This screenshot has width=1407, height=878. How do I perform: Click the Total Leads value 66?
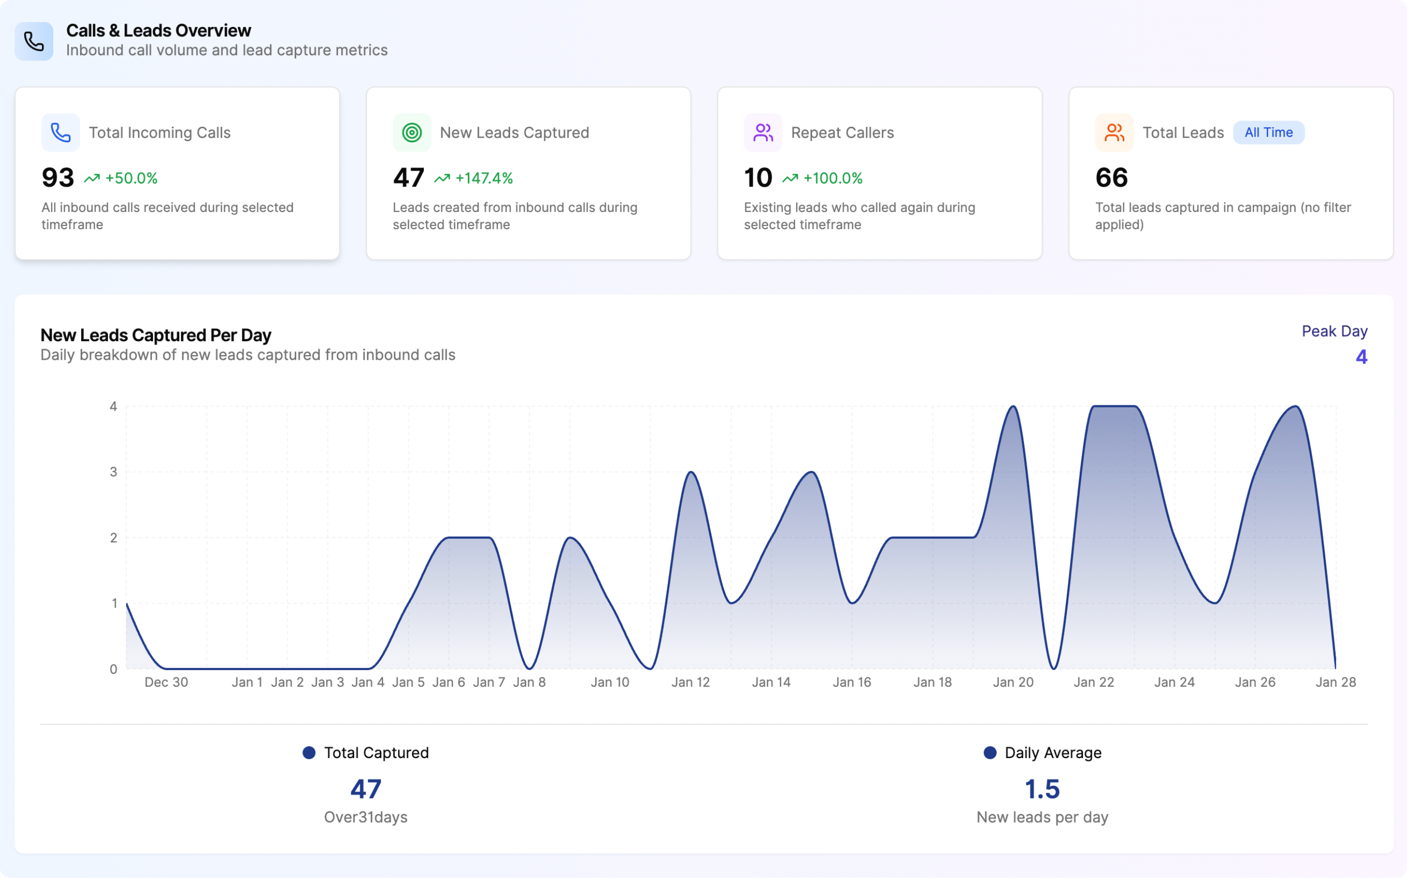tap(1111, 178)
